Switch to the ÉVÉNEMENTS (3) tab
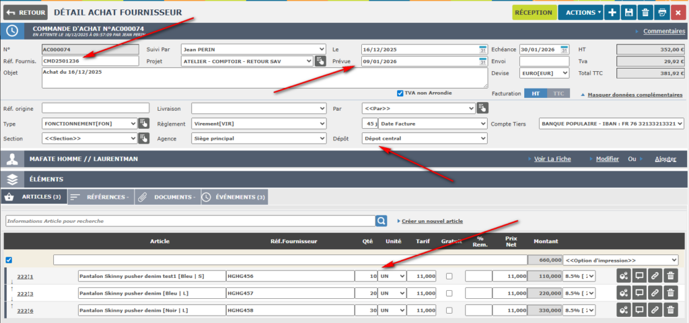The width and height of the screenshot is (689, 323). click(235, 197)
